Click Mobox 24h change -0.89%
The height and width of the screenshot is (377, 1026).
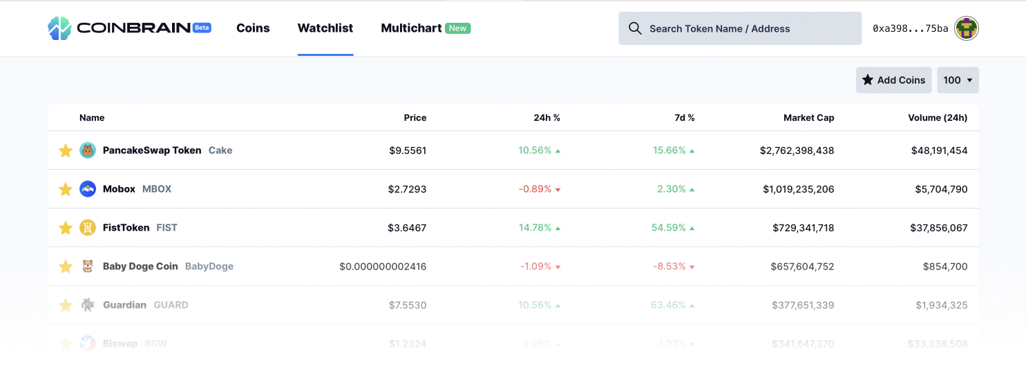tap(540, 189)
